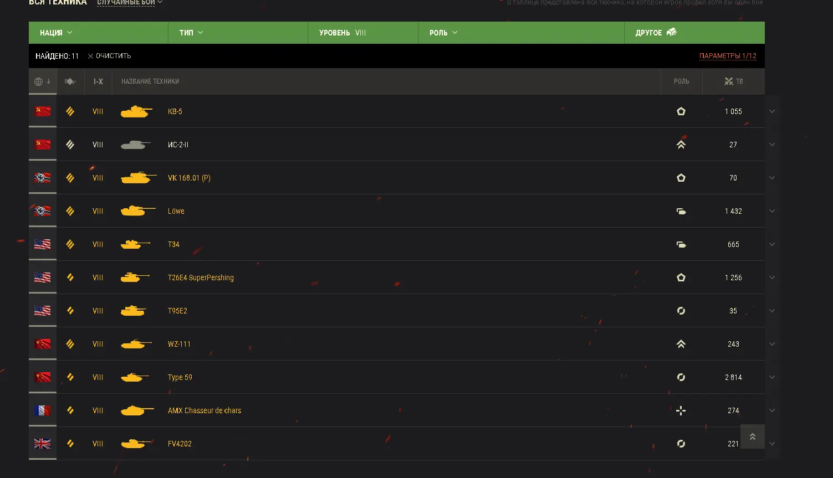Open the СЛУЧАЙНЫЕ БОИ battle type dropdown
Image resolution: width=833 pixels, height=478 pixels.
130,2
